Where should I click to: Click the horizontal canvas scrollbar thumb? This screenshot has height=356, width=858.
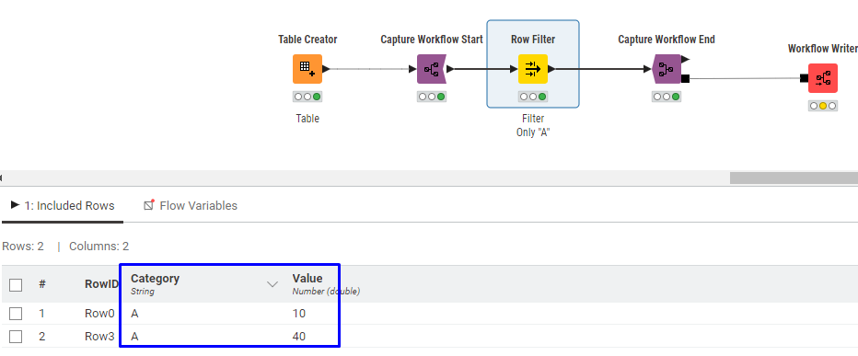click(x=794, y=178)
